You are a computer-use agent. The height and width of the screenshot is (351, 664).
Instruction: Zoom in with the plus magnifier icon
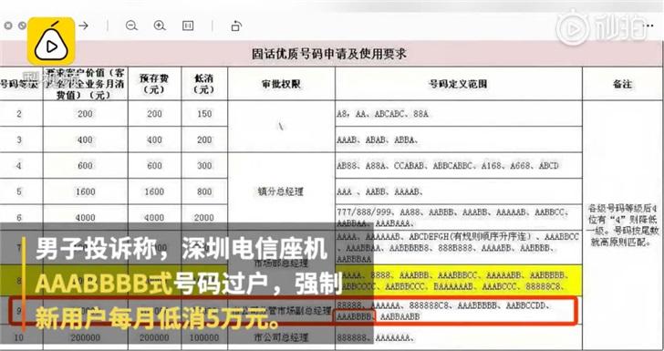coord(160,26)
